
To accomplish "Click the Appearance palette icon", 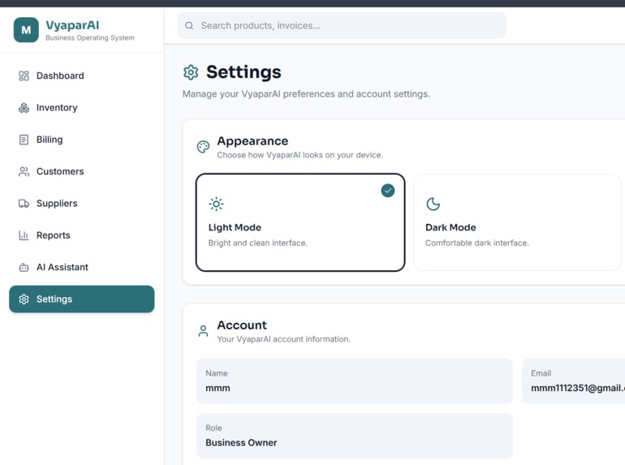I will tap(203, 147).
